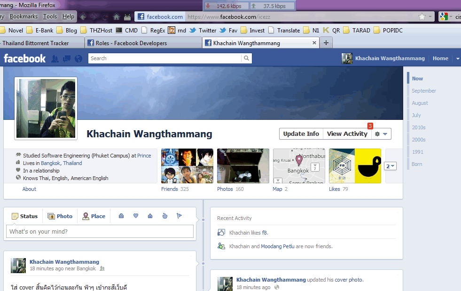Jump to 1991 on timeline
The height and width of the screenshot is (291, 461).
tap(417, 152)
